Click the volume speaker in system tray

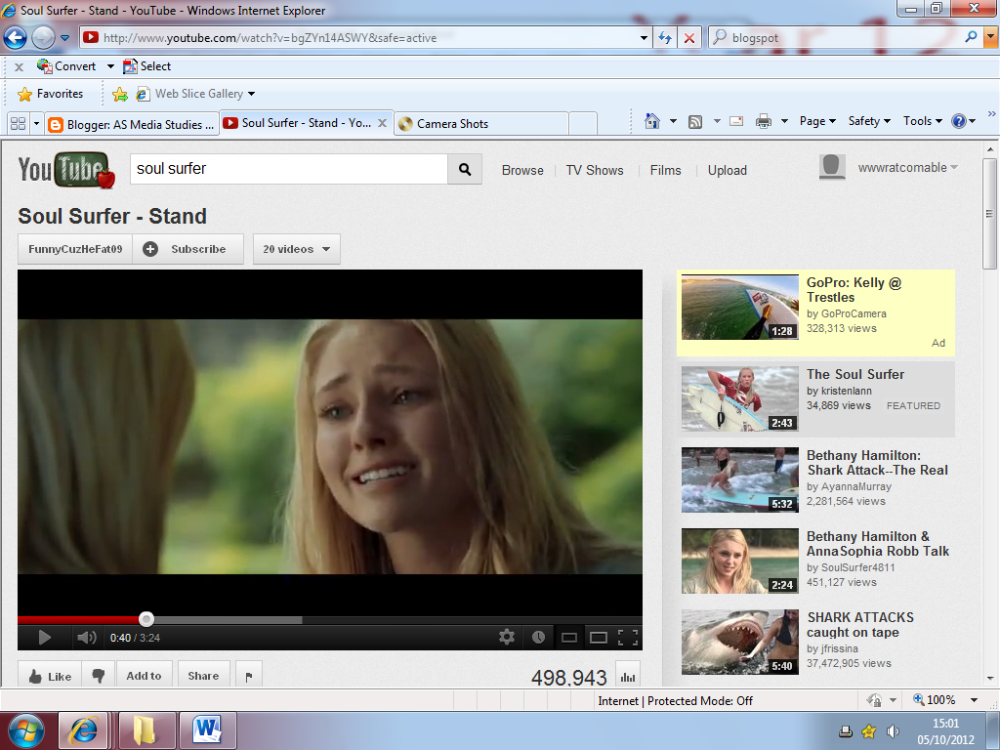pos(893,731)
